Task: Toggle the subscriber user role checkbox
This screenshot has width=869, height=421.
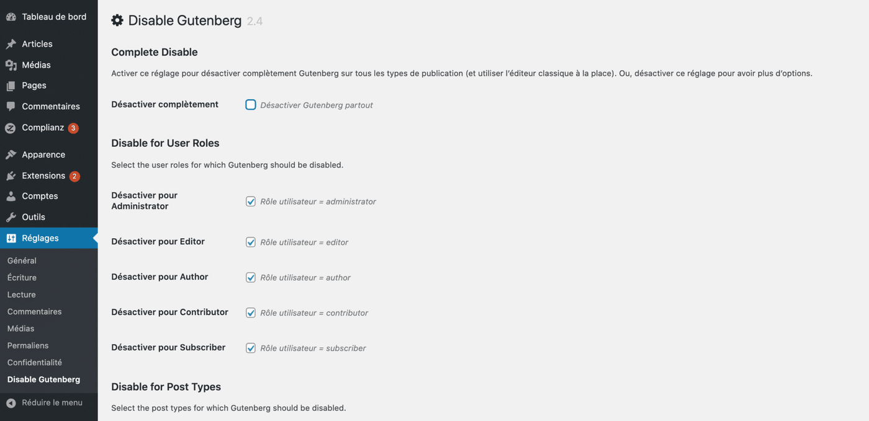Action: (251, 348)
